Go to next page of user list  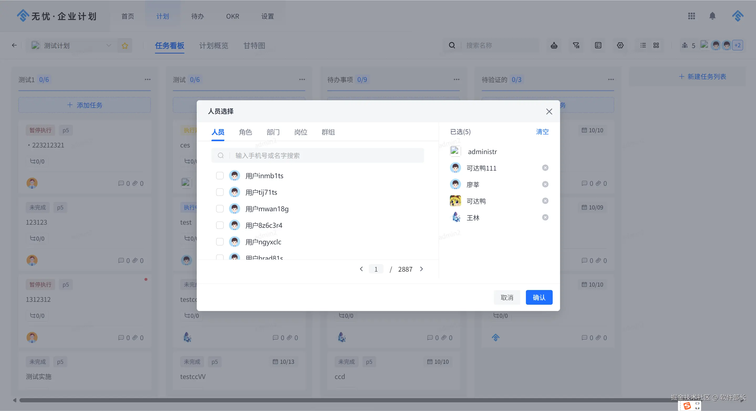point(421,269)
